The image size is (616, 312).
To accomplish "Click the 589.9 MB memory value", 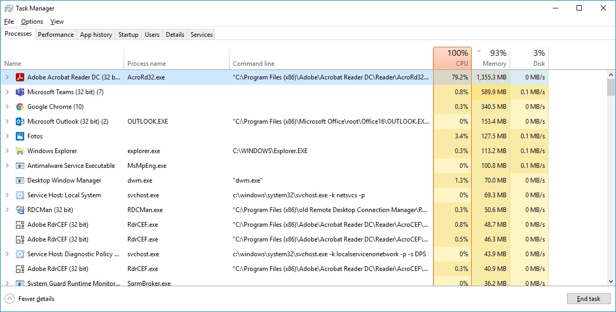I will click(494, 92).
